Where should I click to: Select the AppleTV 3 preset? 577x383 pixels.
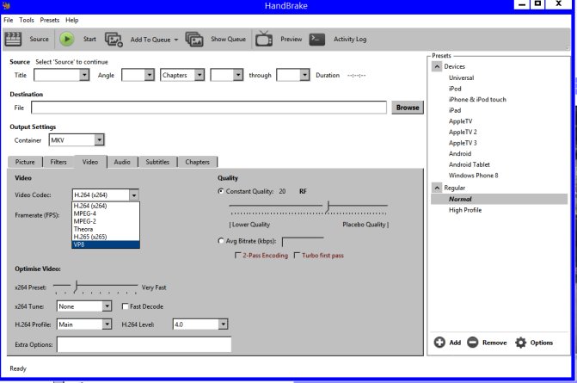pyautogui.click(x=463, y=143)
